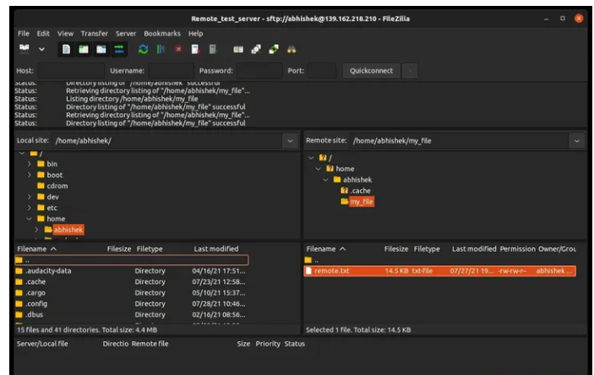
Task: Collapse the remote abhishek folder node
Action: coord(325,180)
